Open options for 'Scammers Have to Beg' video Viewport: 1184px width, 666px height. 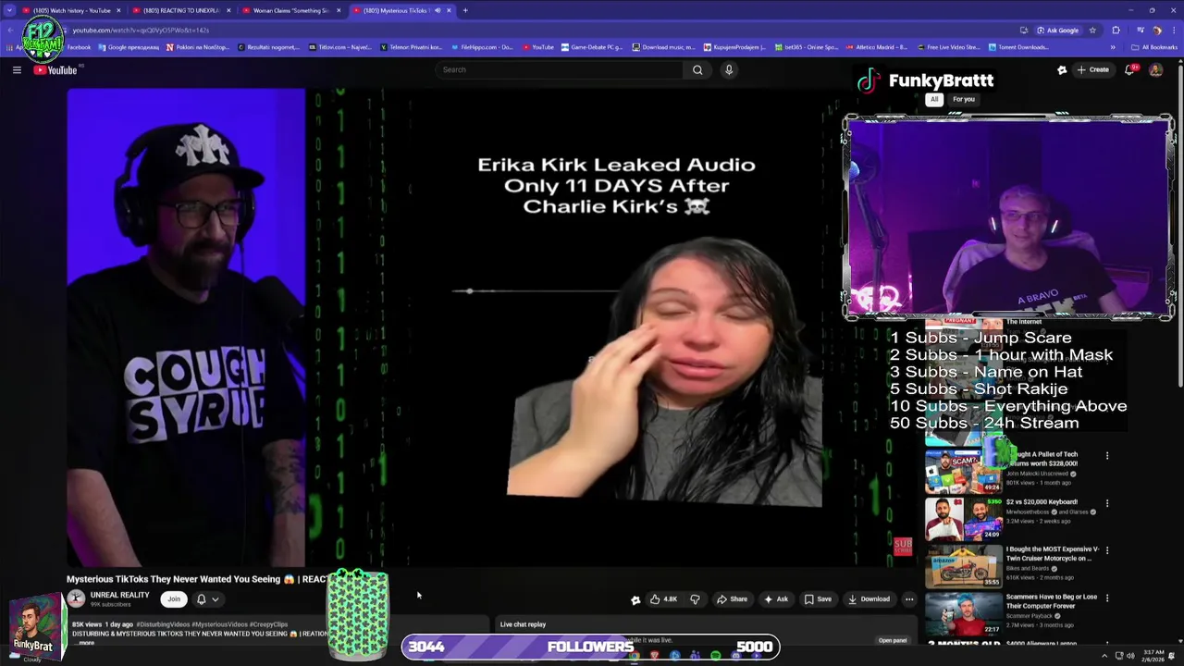coord(1106,598)
